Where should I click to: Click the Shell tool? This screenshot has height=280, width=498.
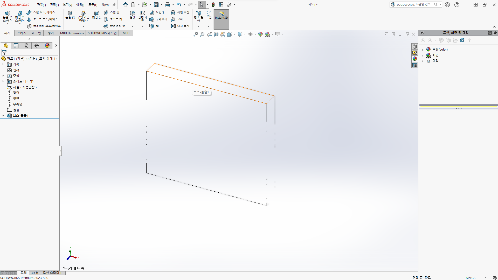[154, 26]
